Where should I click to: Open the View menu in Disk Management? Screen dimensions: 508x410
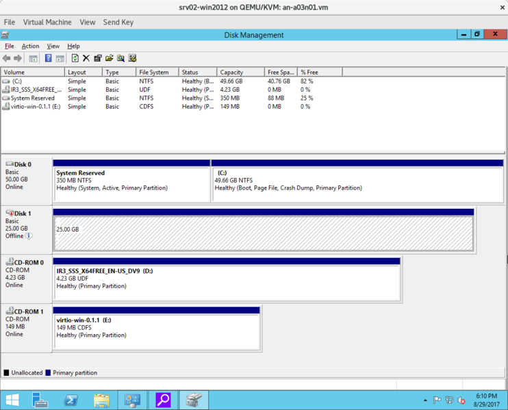click(53, 46)
